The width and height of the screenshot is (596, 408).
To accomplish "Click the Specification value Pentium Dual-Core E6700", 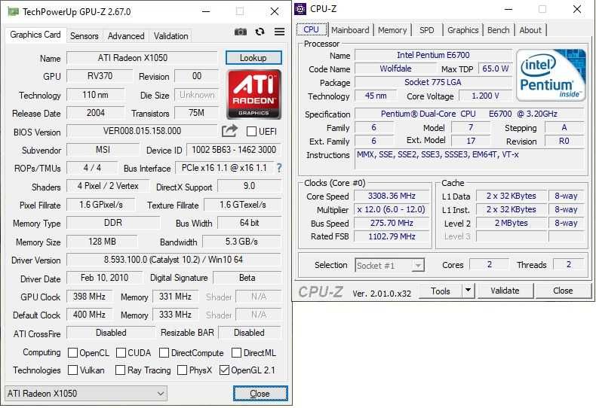I will tap(469, 114).
